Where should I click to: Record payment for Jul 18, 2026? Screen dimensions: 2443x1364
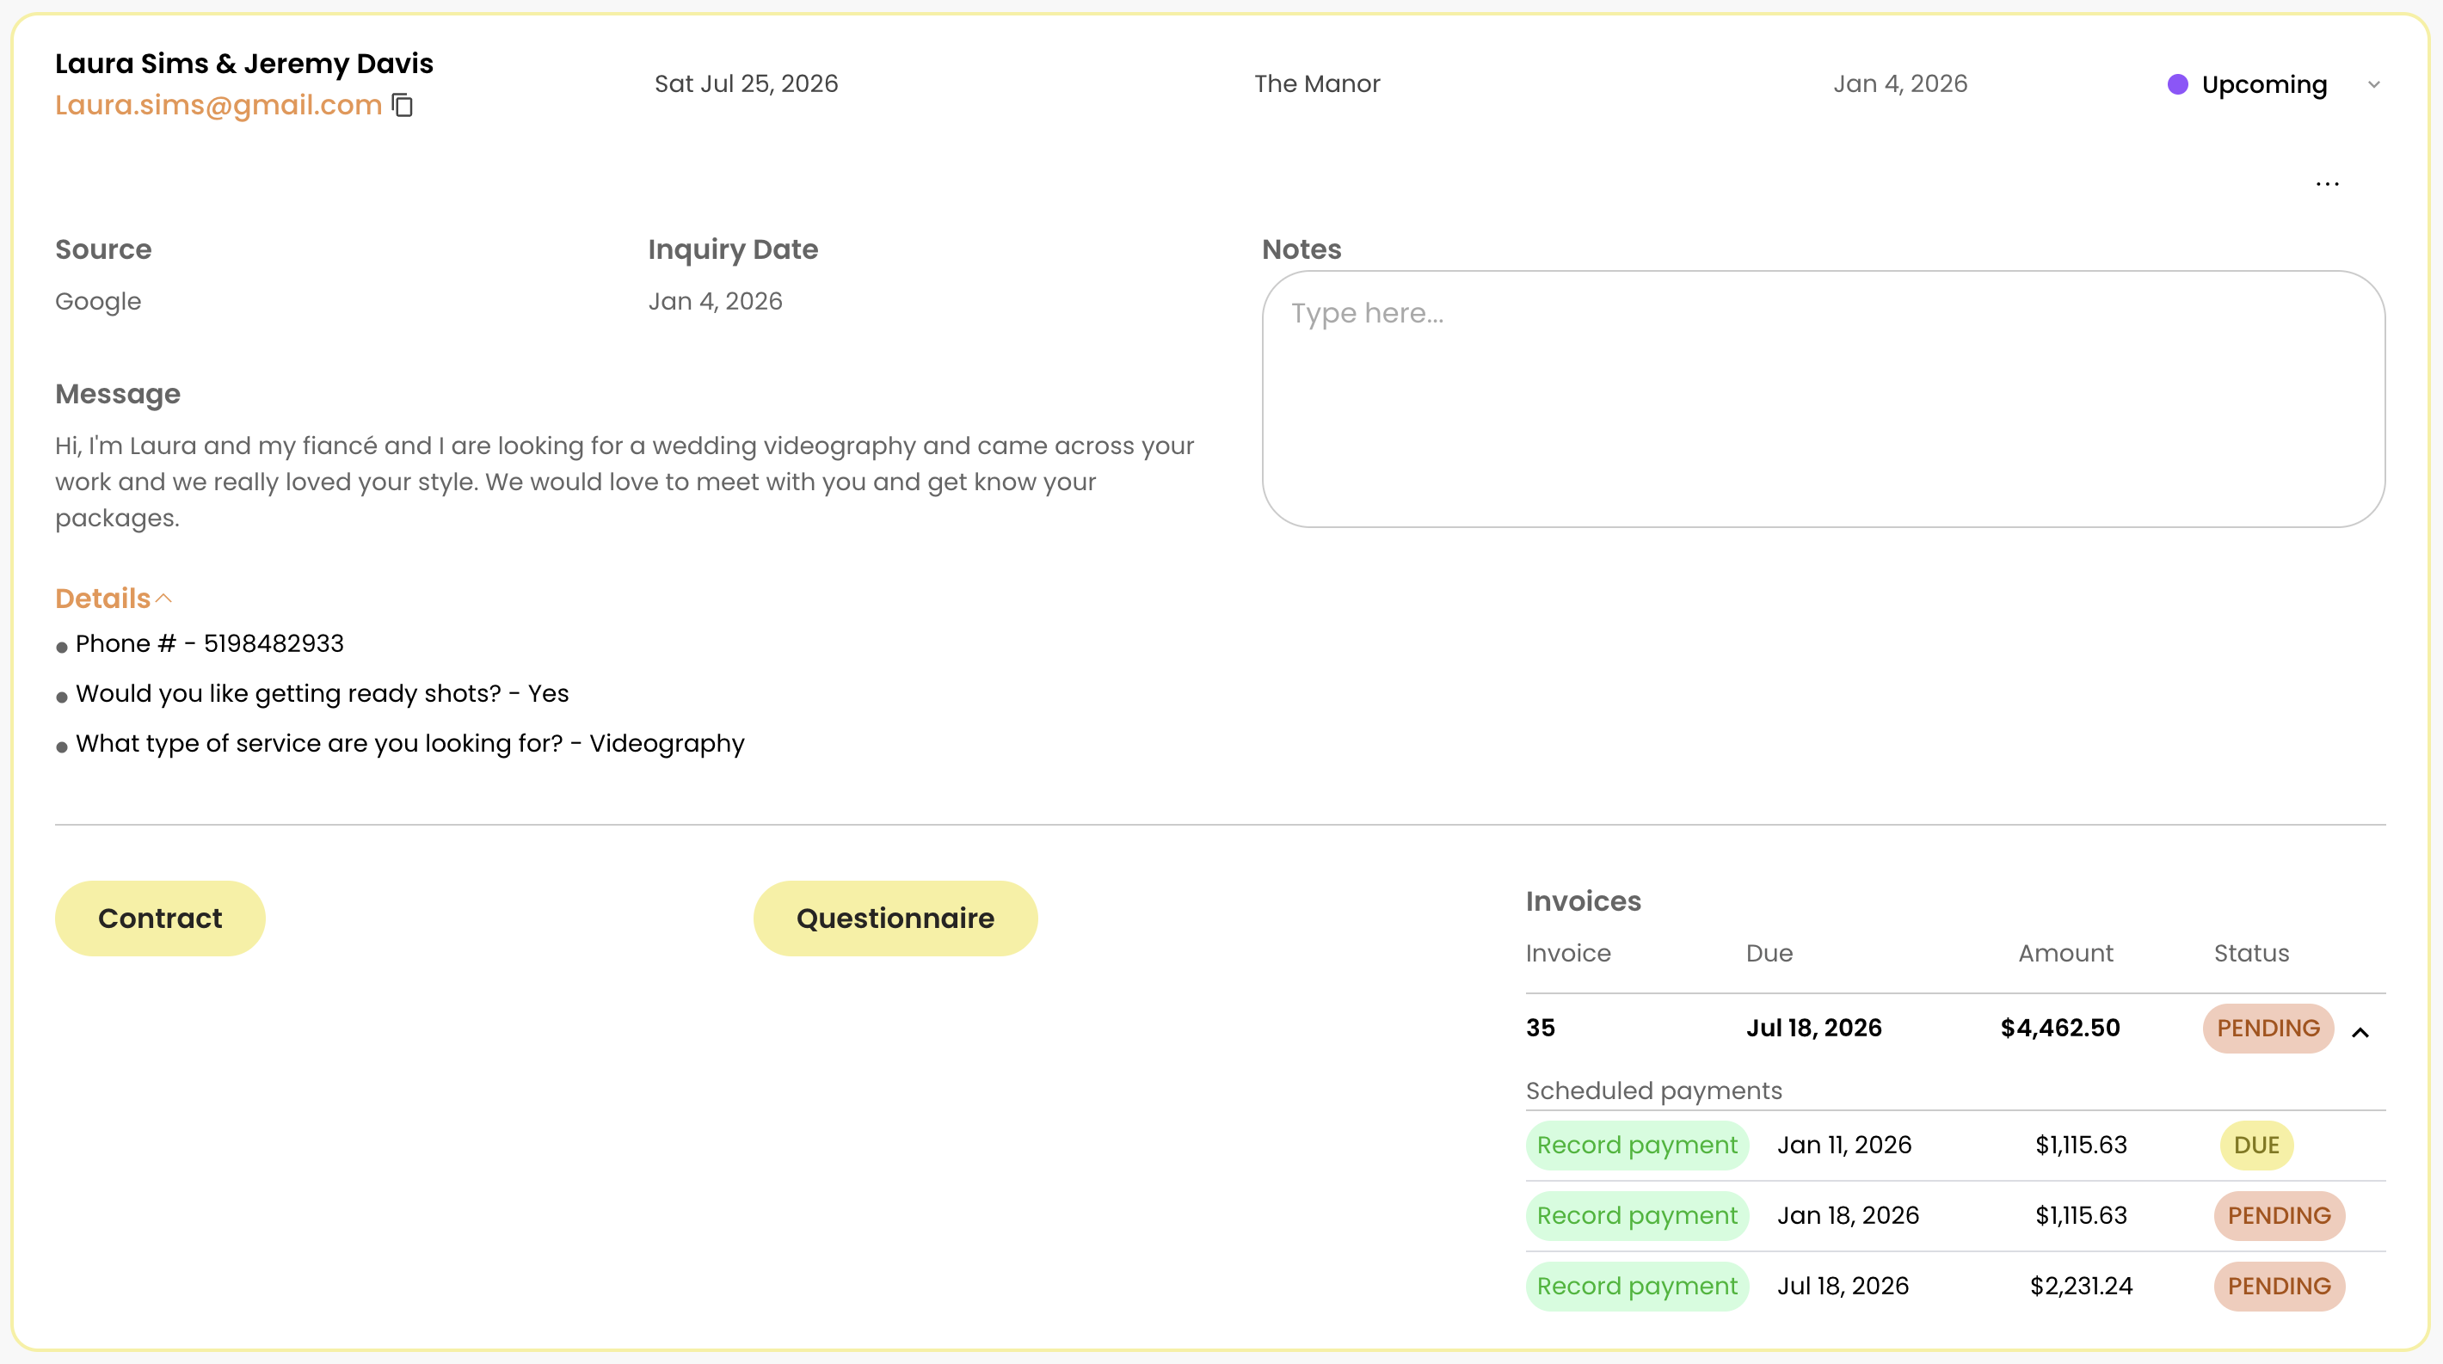pyautogui.click(x=1636, y=1286)
